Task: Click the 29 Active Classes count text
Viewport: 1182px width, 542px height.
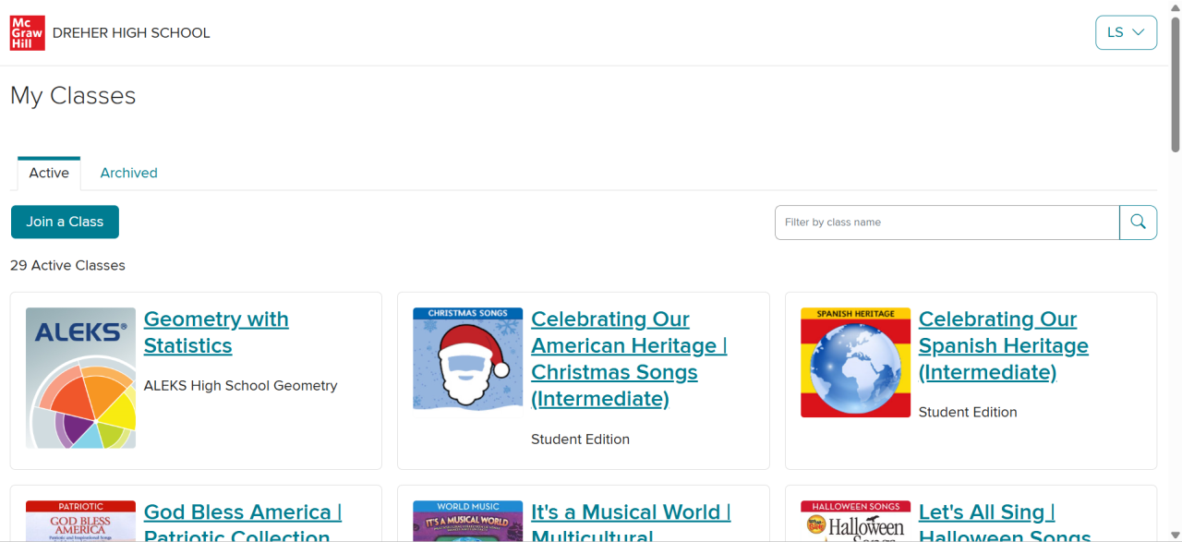Action: 67,265
